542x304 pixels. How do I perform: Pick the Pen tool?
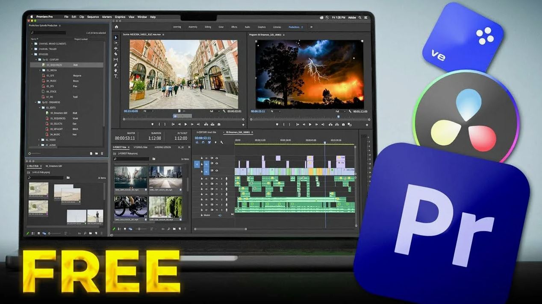[x=115, y=65]
